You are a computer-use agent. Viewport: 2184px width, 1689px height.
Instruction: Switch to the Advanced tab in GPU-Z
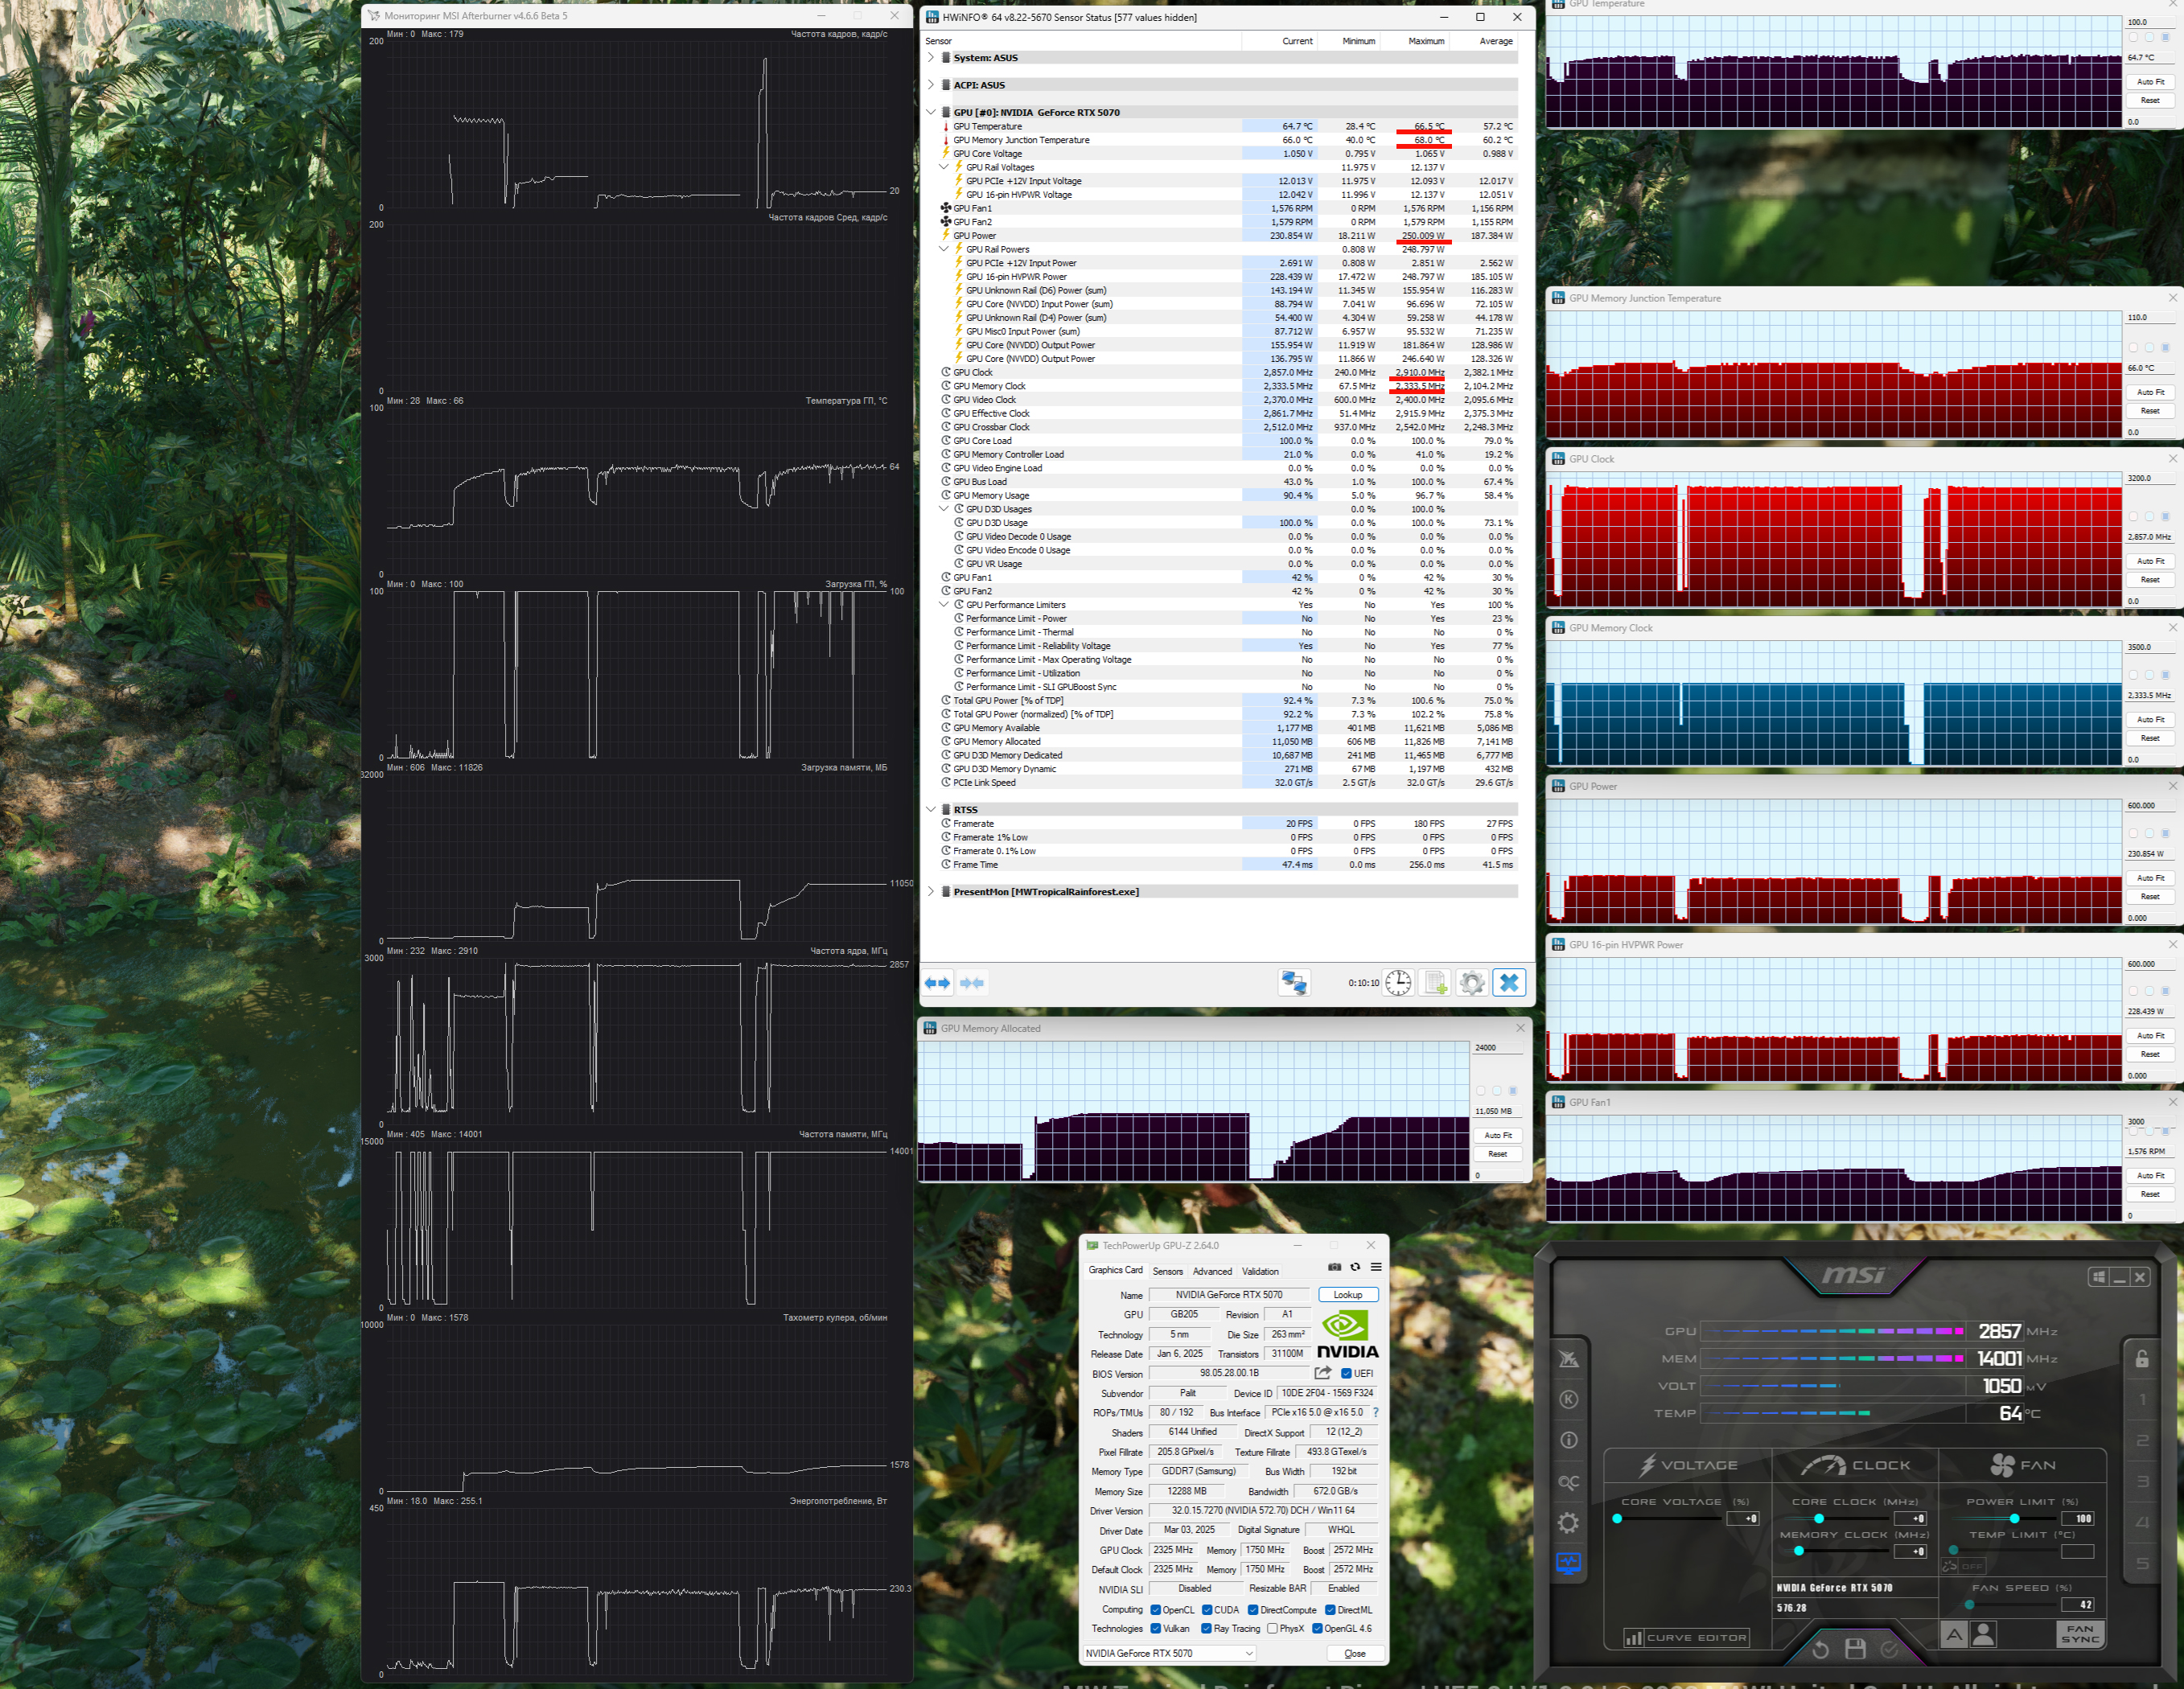(1212, 1271)
